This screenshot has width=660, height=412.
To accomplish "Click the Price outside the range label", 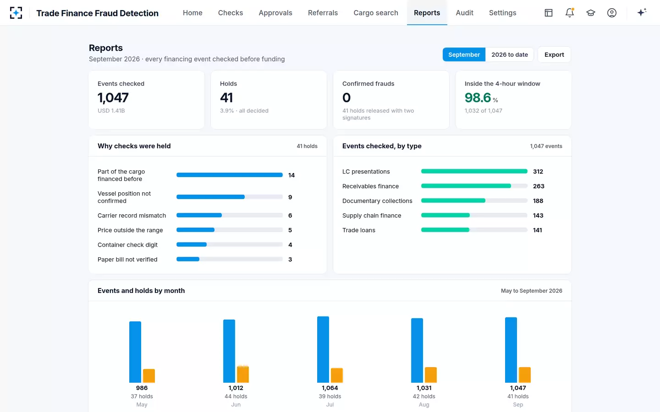I will click(130, 230).
